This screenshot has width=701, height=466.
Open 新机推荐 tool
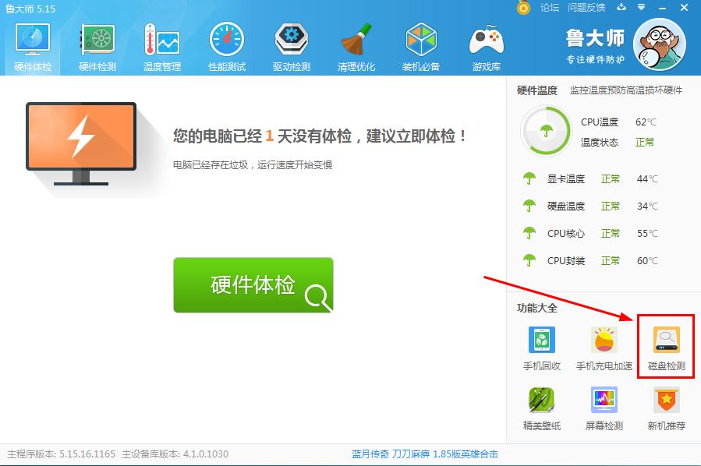(x=667, y=408)
